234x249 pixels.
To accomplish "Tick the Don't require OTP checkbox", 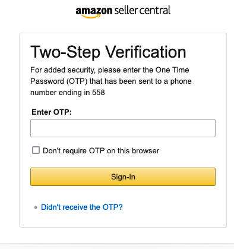I will coord(36,150).
